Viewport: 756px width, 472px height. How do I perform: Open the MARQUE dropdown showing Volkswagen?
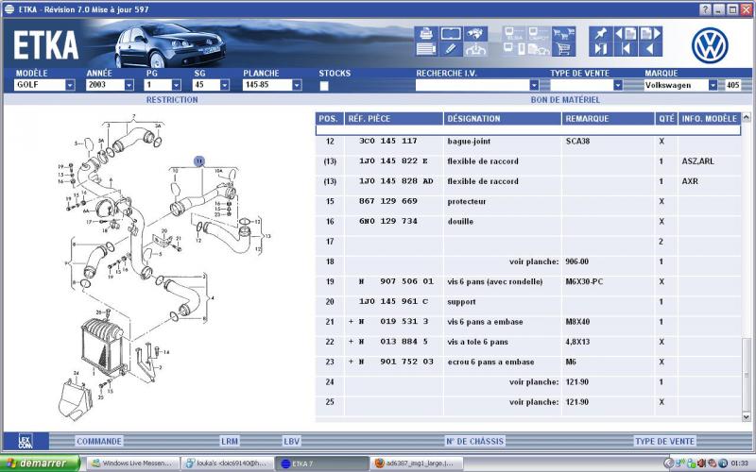click(x=713, y=85)
